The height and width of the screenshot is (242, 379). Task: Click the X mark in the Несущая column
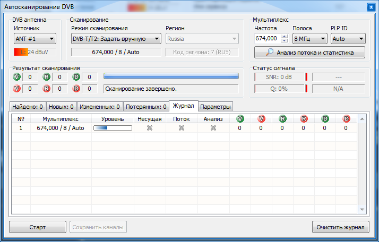149,128
